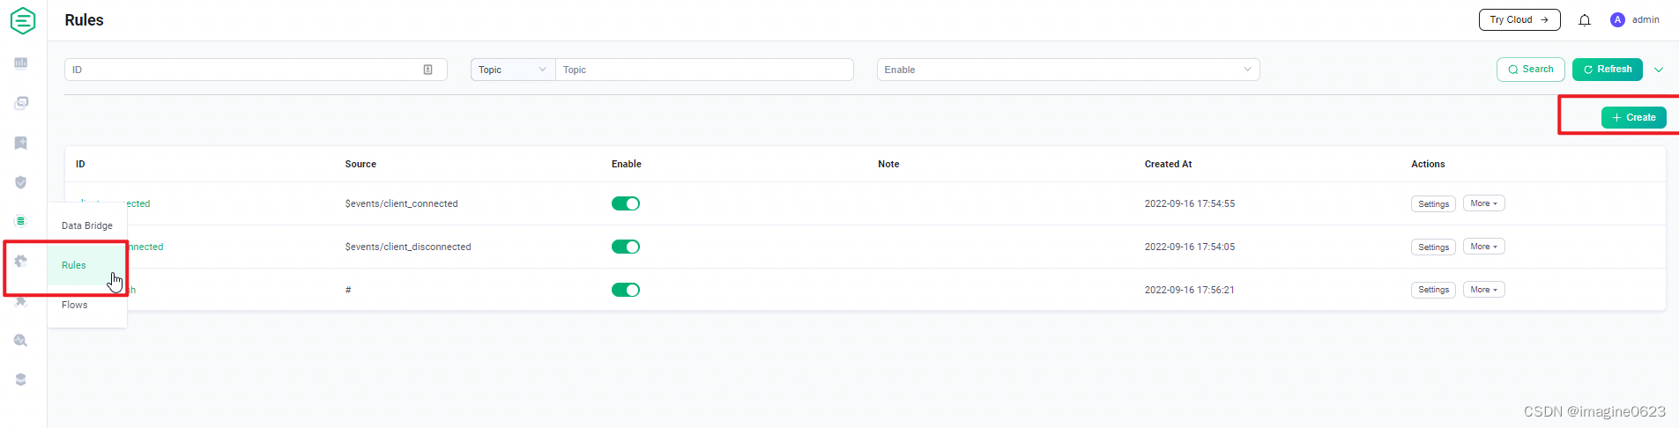This screenshot has height=428, width=1679.
Task: Click the Created At column header
Action: (1168, 164)
